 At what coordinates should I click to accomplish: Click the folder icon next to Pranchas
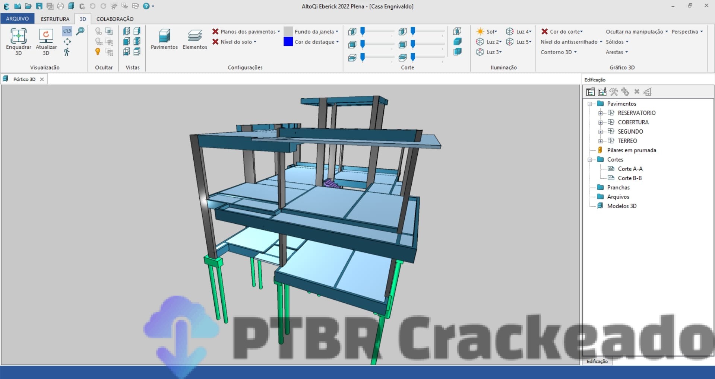(600, 187)
